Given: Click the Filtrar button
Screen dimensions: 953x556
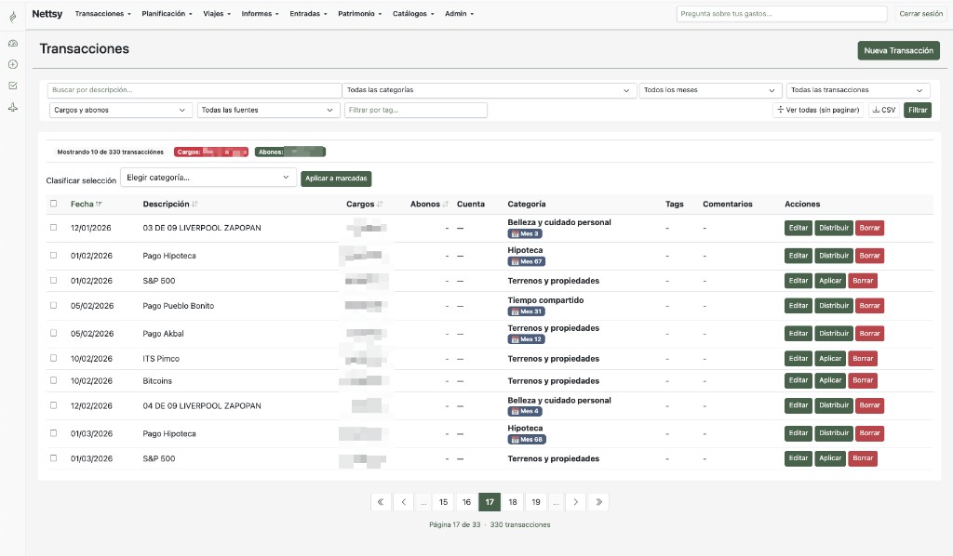Looking at the screenshot, I should (x=918, y=110).
